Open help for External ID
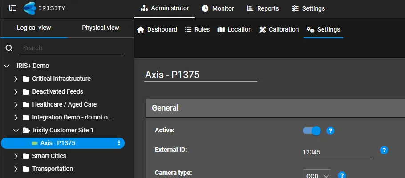 (x=384, y=150)
